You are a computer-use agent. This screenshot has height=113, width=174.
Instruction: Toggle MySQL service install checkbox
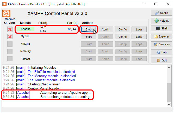pyautogui.click(x=10, y=37)
